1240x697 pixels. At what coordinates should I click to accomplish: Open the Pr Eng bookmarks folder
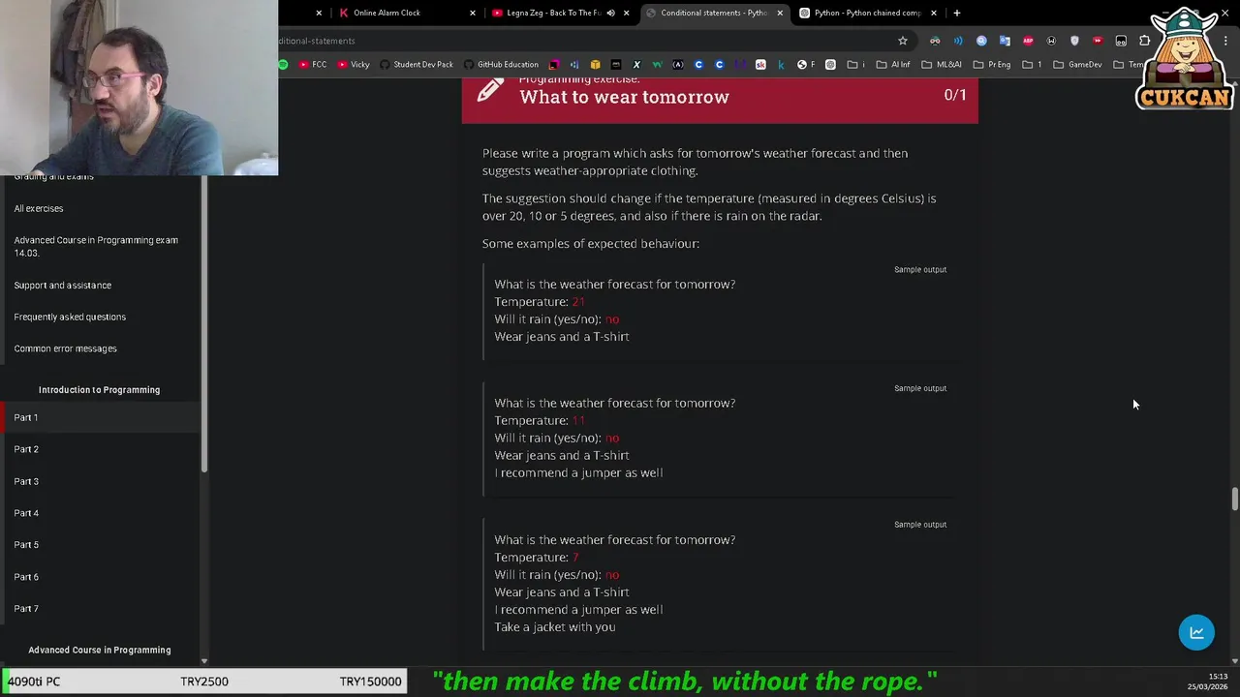click(x=992, y=65)
